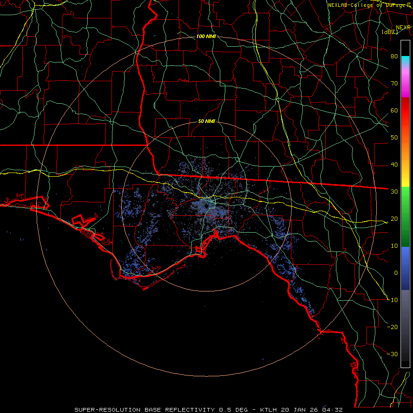The height and width of the screenshot is (413, 413).
Task: Click the 100 NMI range ring label
Action: tap(206, 36)
